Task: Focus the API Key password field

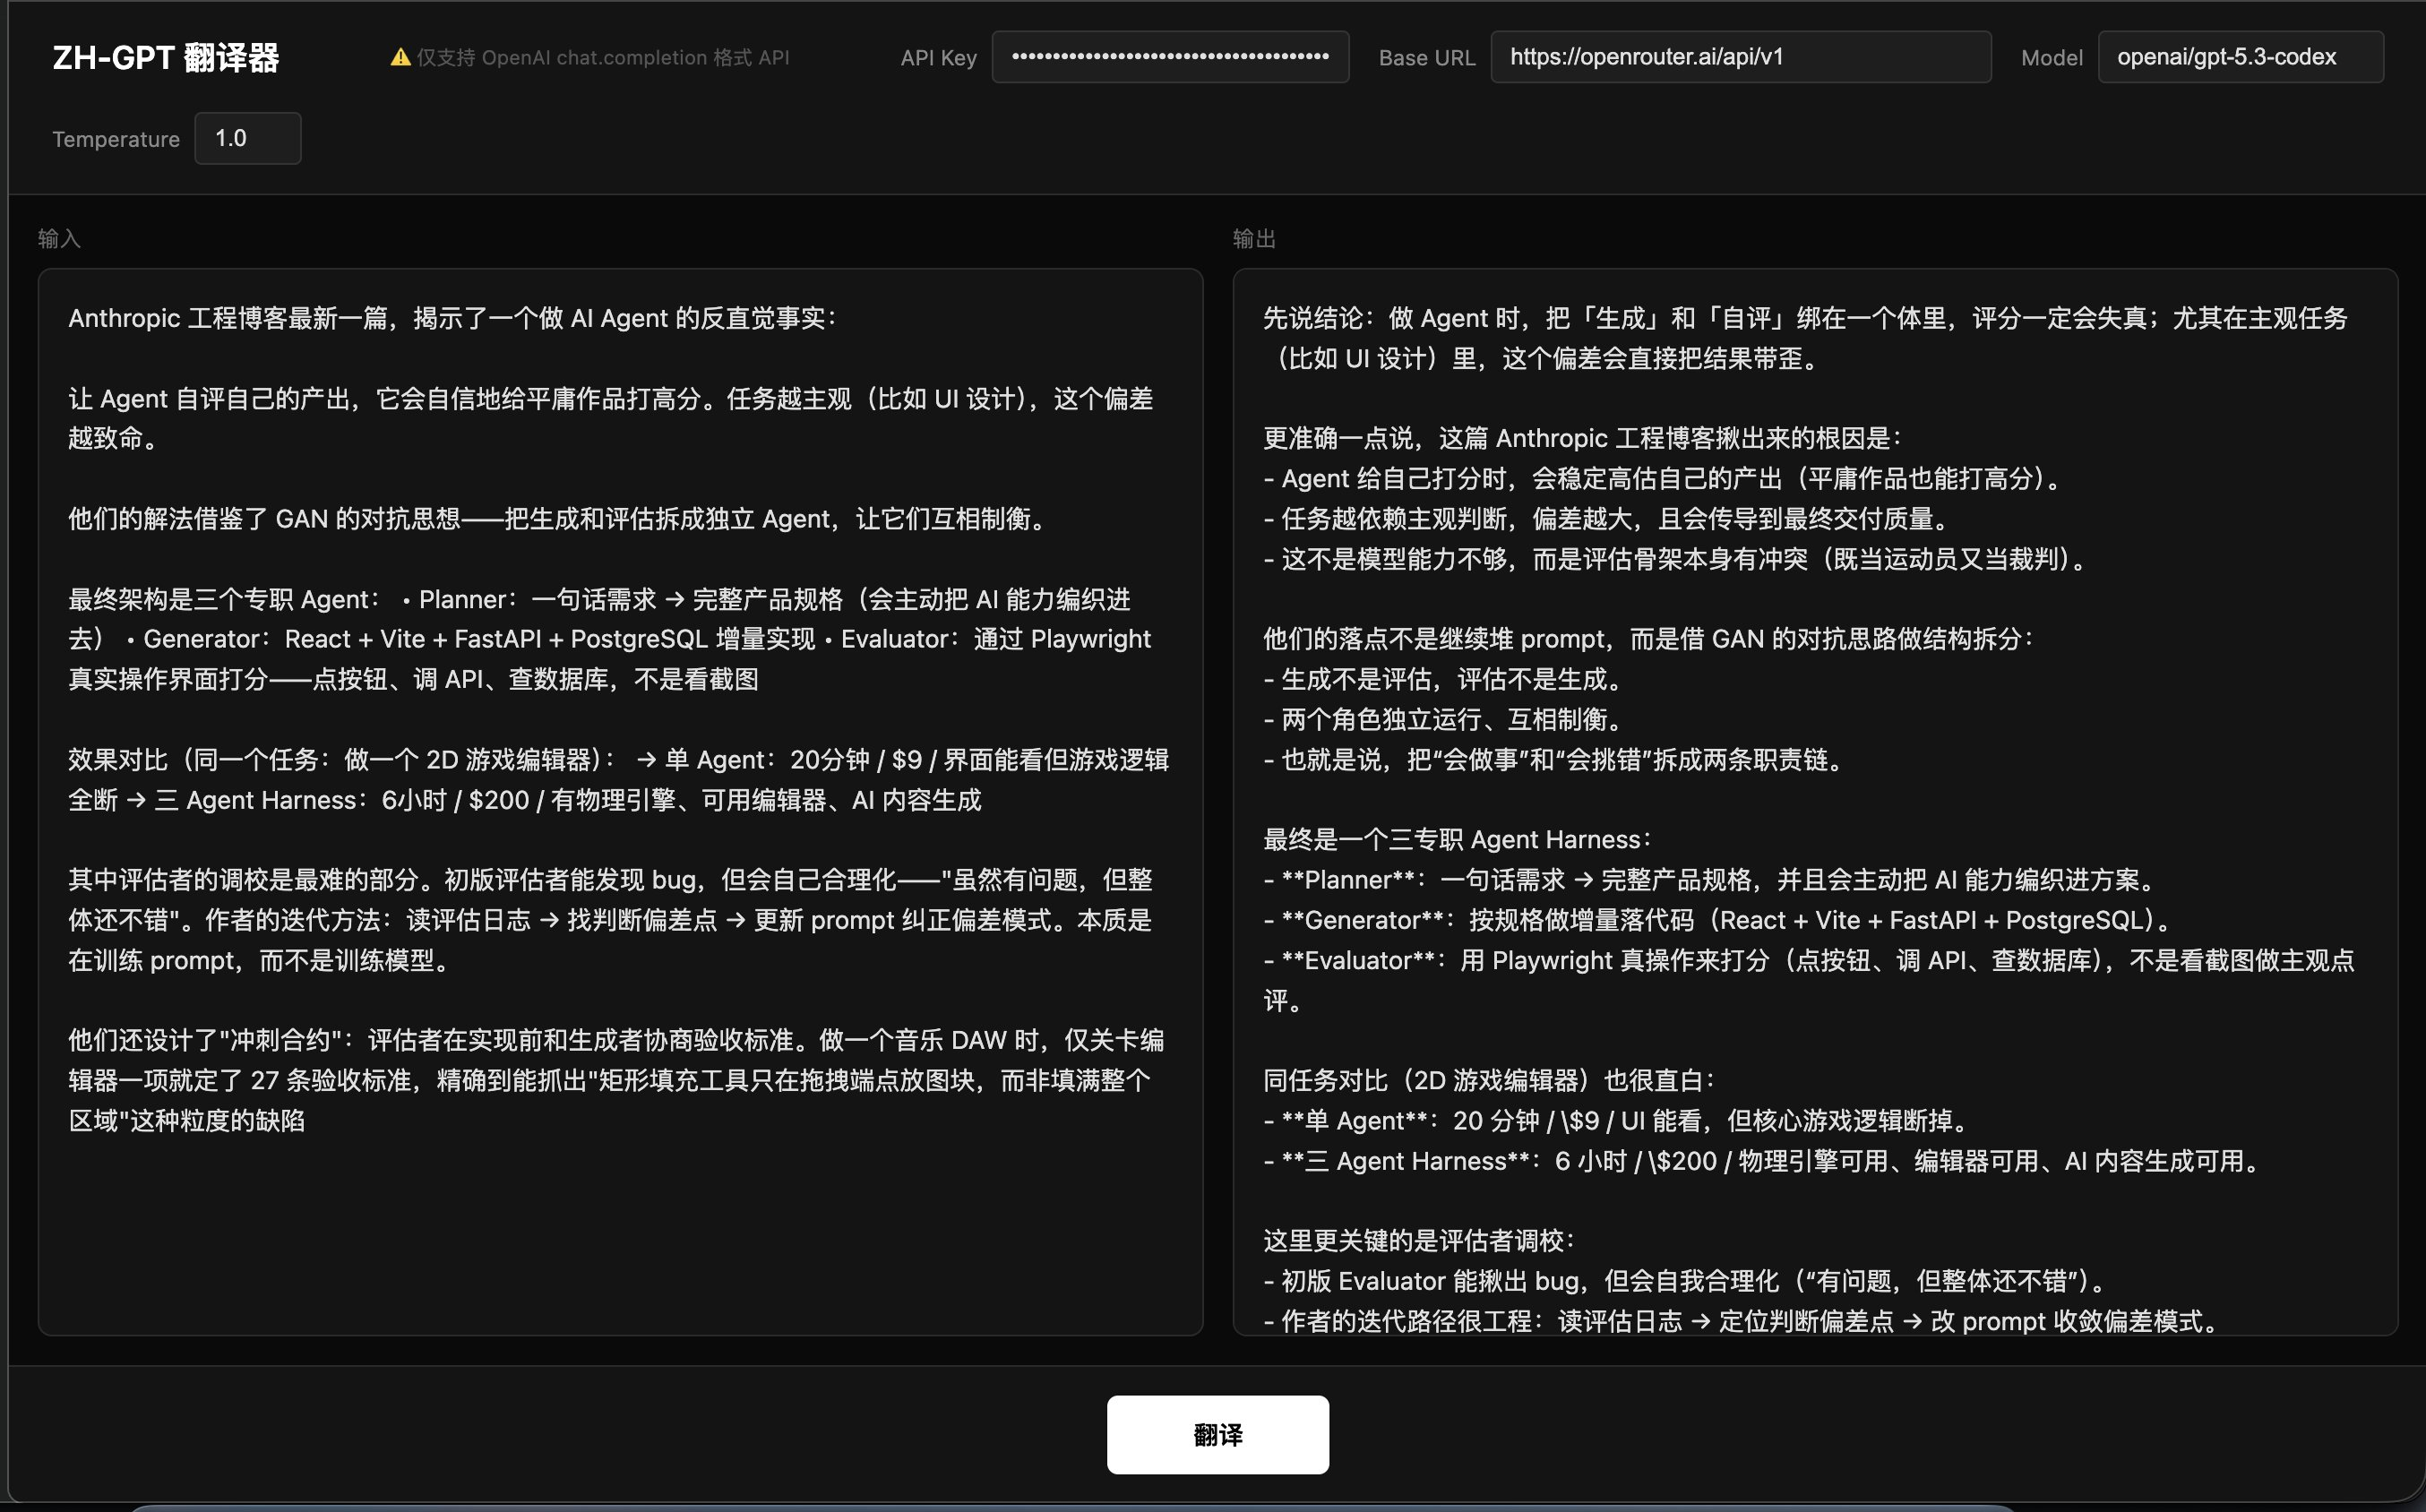Action: pyautogui.click(x=1169, y=57)
